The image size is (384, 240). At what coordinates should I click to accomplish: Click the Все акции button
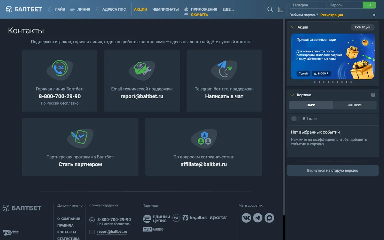coord(363,27)
